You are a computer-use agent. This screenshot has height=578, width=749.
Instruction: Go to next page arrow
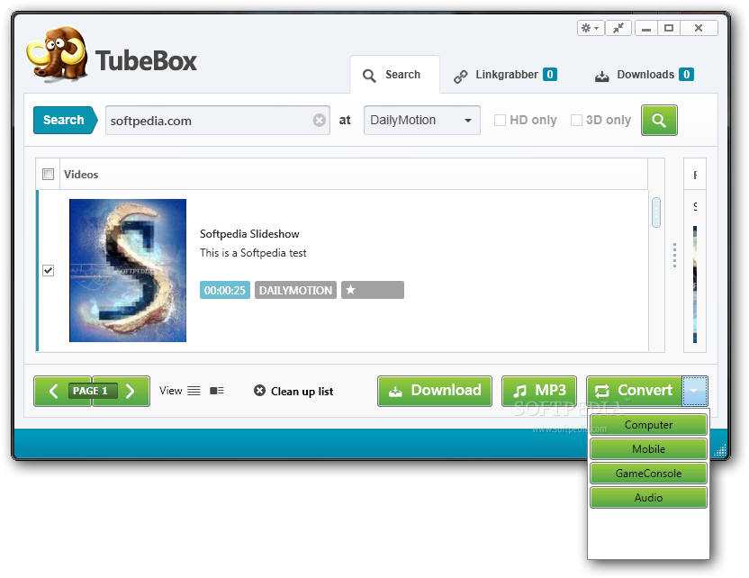pyautogui.click(x=130, y=392)
